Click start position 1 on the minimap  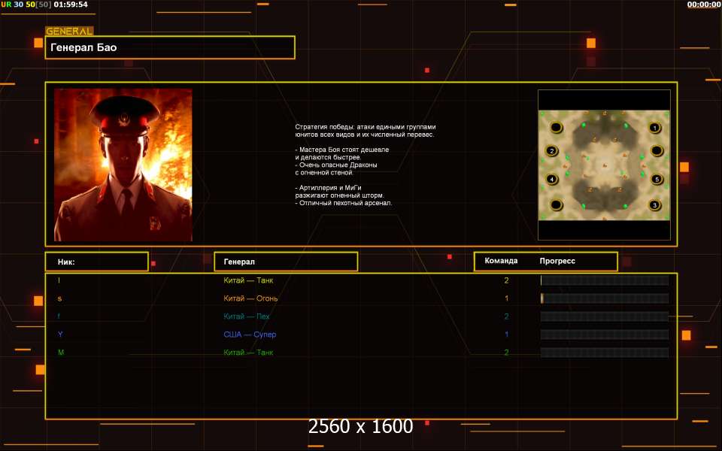654,128
